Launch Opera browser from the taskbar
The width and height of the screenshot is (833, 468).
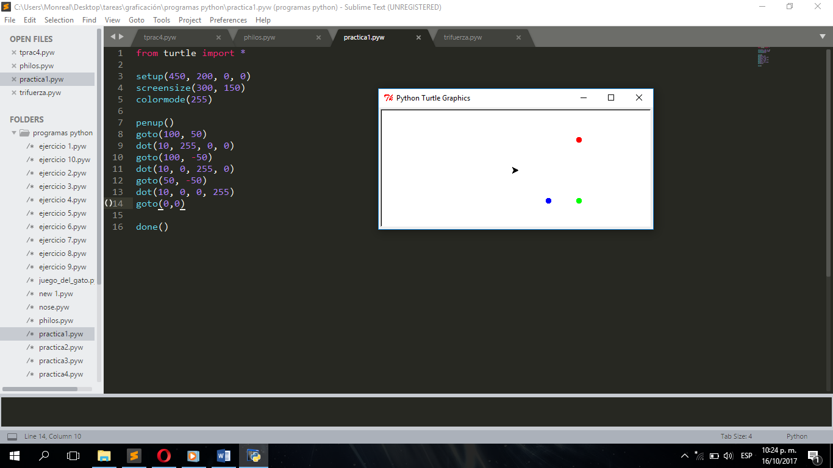click(x=163, y=455)
